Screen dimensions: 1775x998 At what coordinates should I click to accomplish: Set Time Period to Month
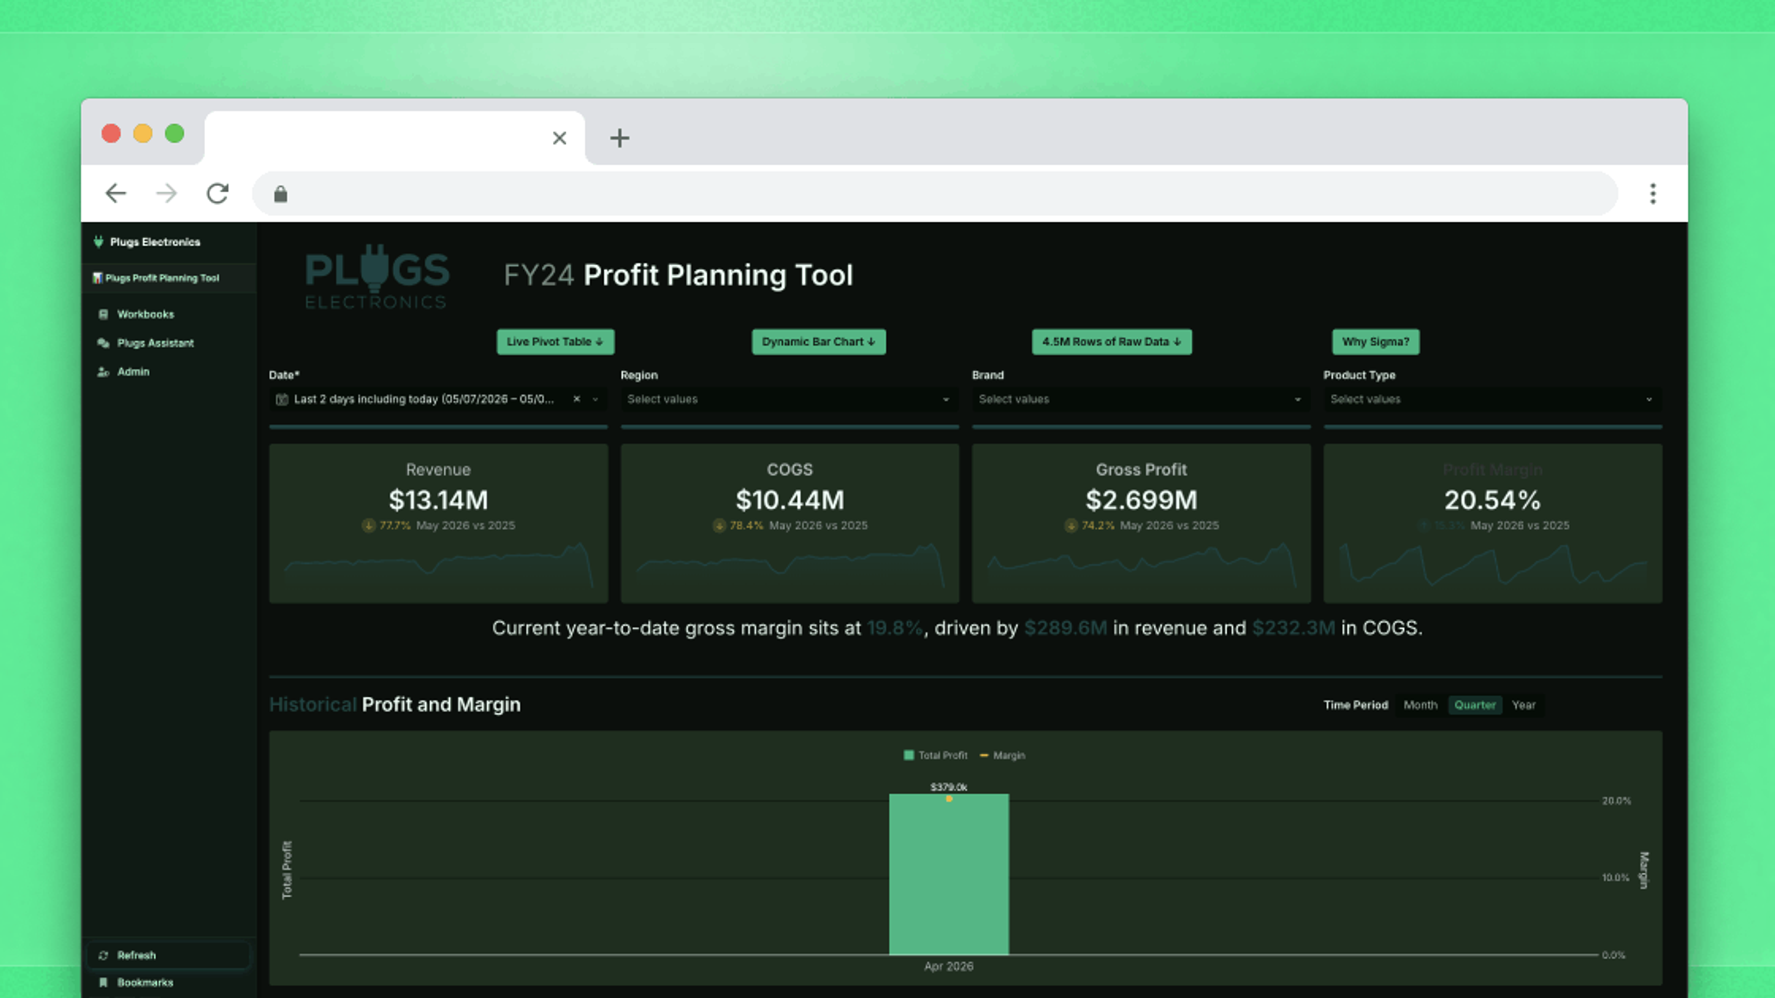pyautogui.click(x=1420, y=705)
